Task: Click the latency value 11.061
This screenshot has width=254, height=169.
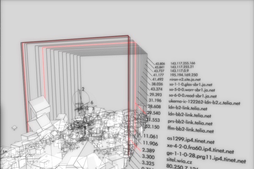Action: tap(151, 136)
